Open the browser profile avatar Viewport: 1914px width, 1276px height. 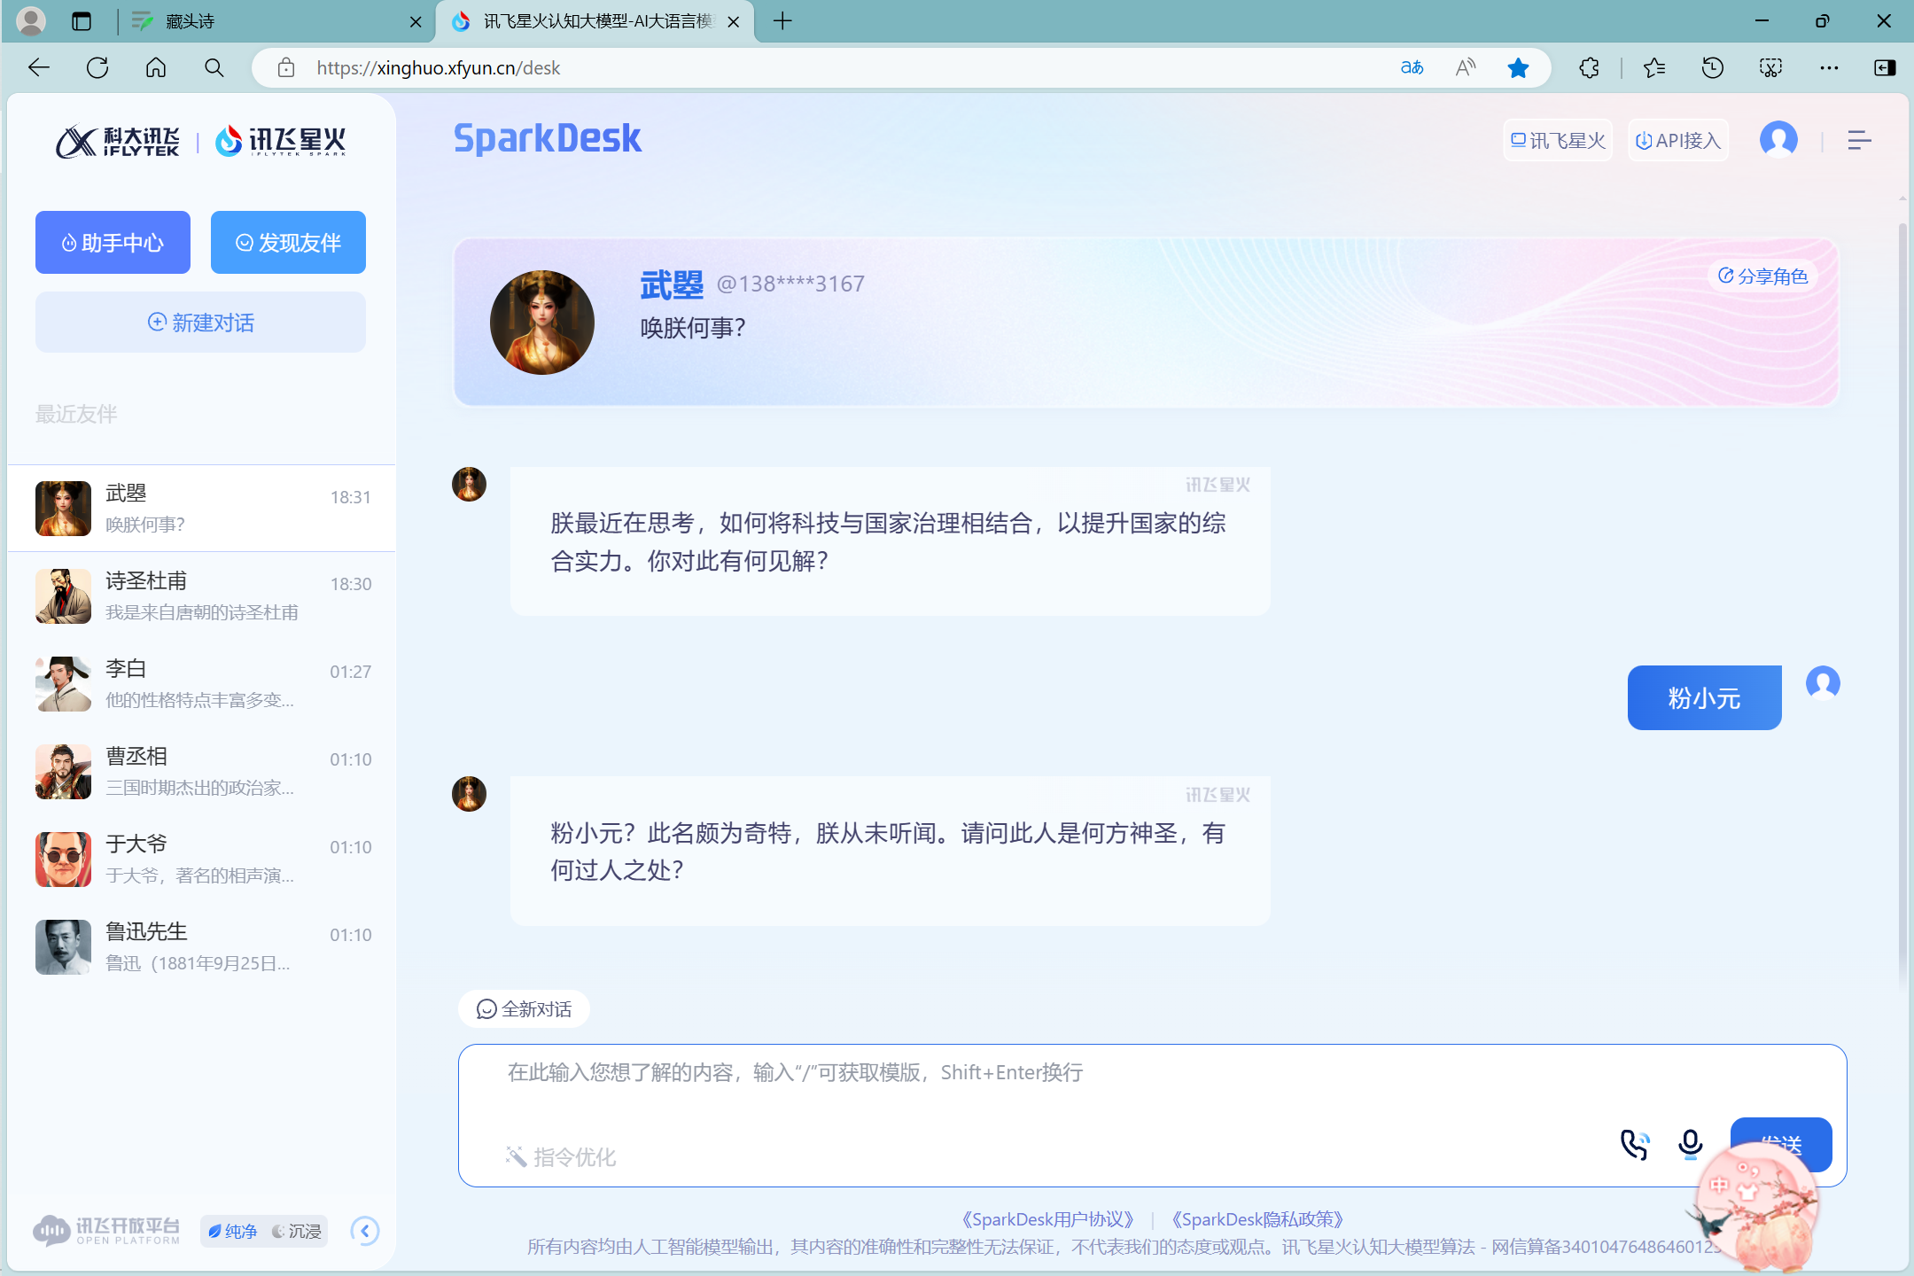(x=31, y=20)
